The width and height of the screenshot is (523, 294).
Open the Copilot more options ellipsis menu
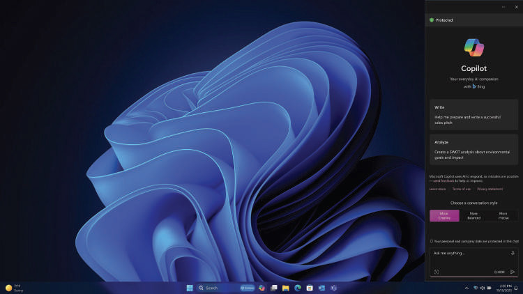tap(503, 7)
